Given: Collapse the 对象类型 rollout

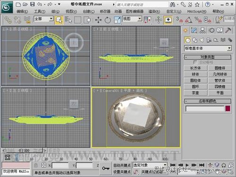Looking at the screenshot, I should pos(208,57).
